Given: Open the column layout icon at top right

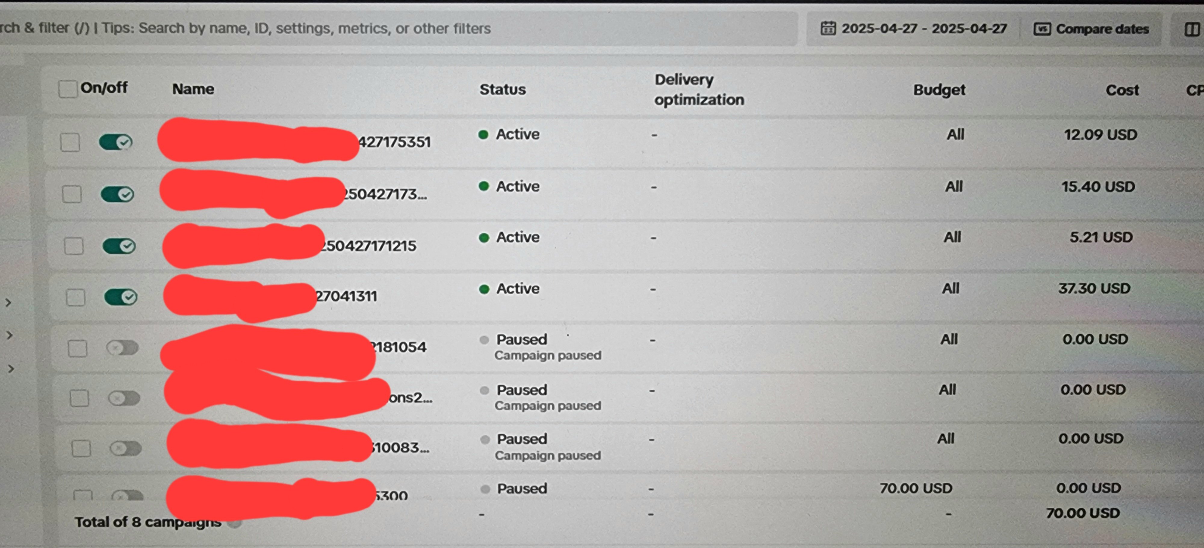Looking at the screenshot, I should (1191, 29).
